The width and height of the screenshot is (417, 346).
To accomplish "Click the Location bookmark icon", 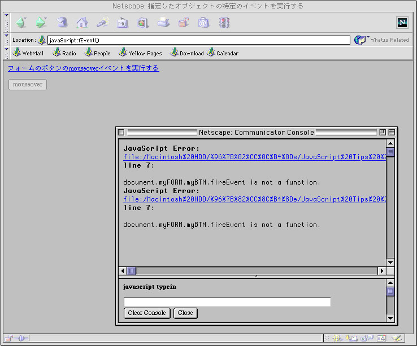I will [x=41, y=40].
